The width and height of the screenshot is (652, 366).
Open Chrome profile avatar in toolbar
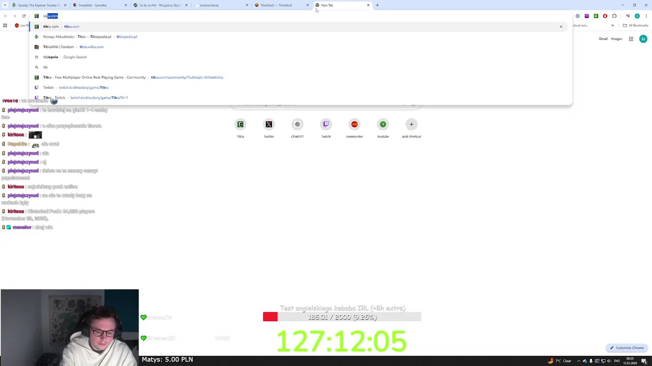(637, 16)
